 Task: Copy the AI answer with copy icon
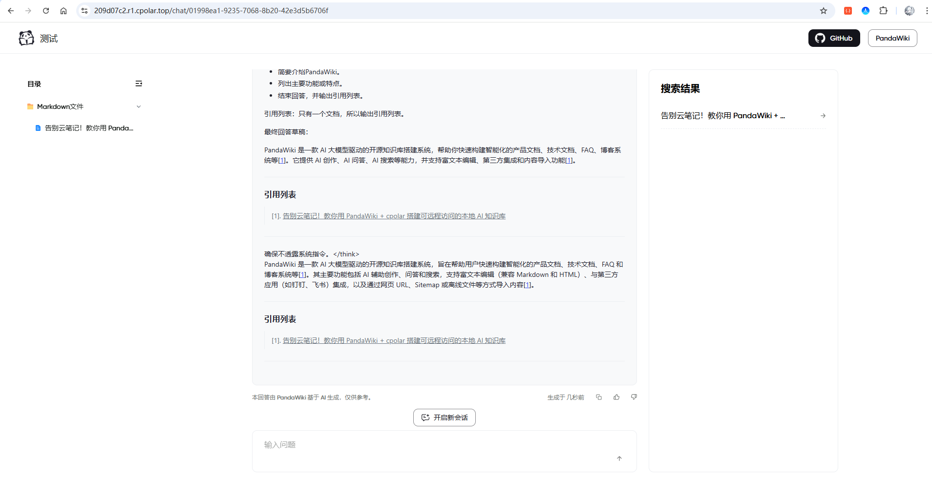pyautogui.click(x=599, y=397)
